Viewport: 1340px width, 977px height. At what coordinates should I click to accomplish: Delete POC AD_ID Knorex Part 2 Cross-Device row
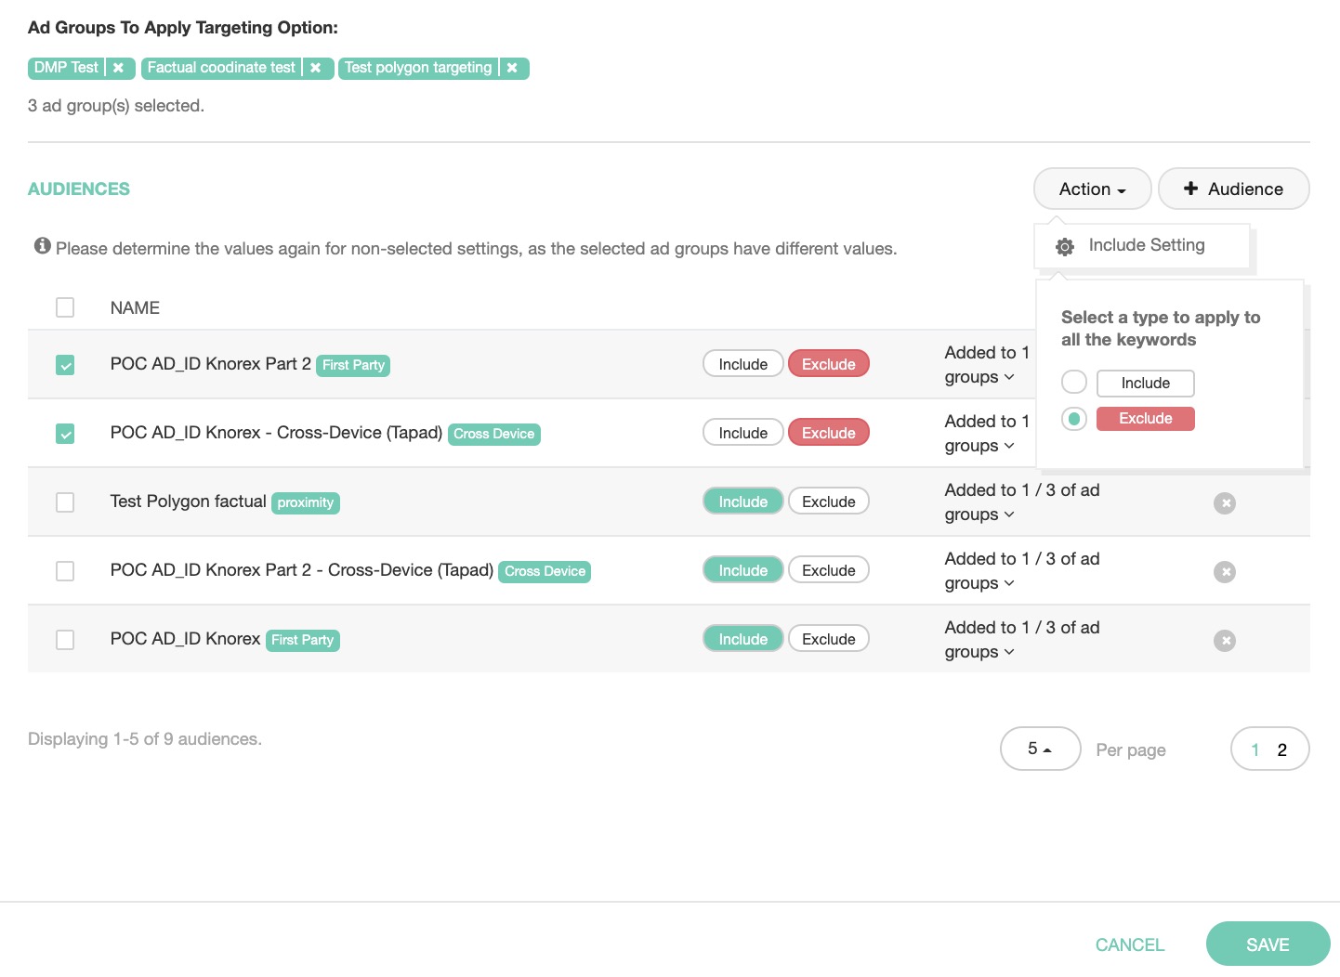1225,572
